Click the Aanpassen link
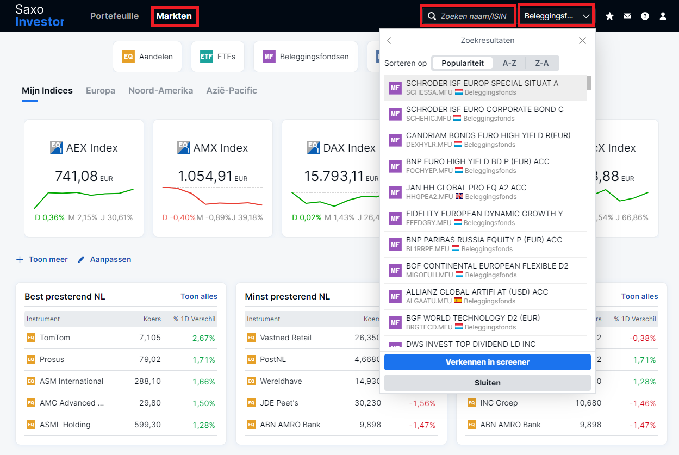Viewport: 679px width, 455px height. [x=111, y=259]
